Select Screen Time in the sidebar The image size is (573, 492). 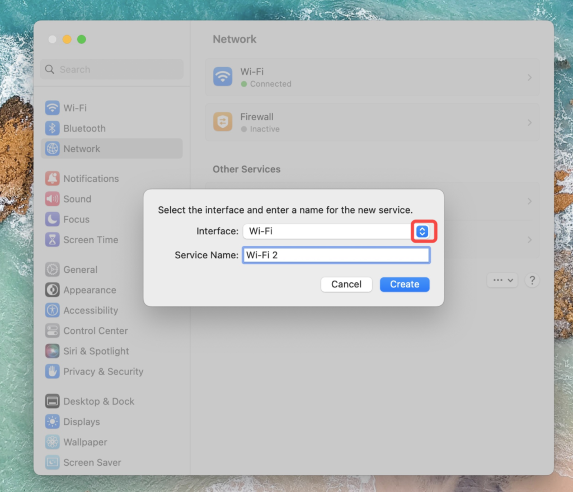(x=51, y=239)
